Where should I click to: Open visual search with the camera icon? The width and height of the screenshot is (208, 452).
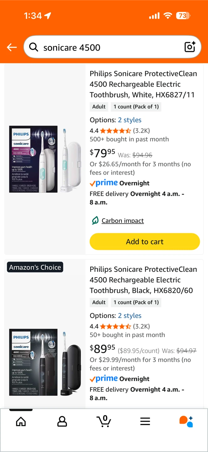190,47
